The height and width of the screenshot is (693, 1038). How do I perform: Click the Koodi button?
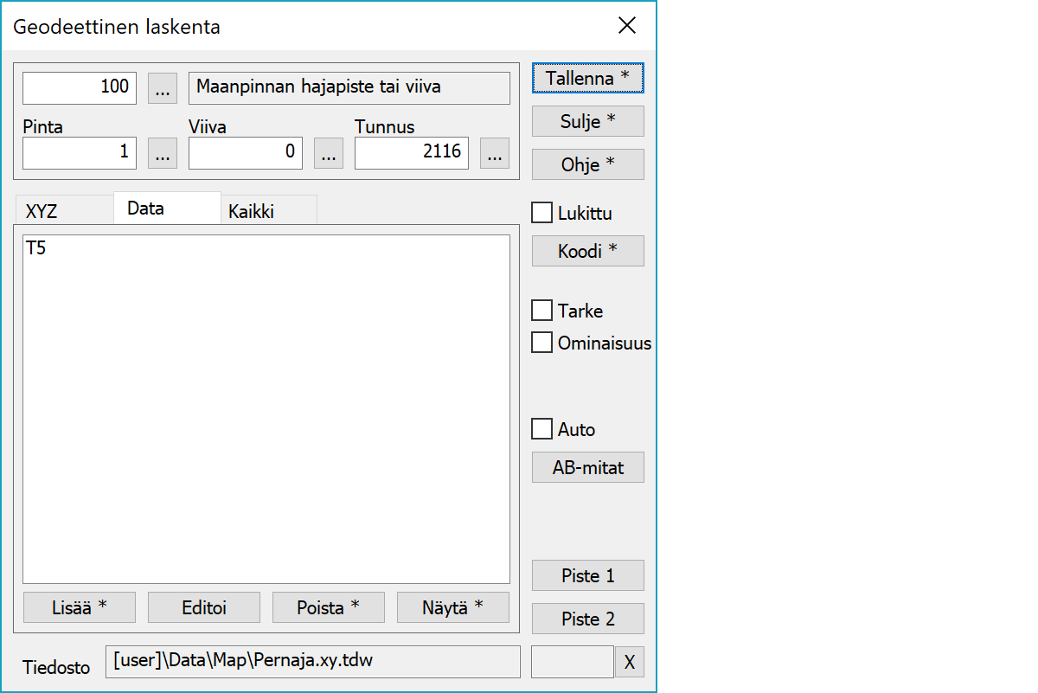tap(587, 251)
